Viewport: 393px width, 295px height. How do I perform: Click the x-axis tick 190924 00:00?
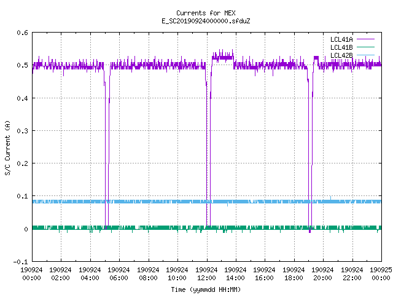coord(31,274)
